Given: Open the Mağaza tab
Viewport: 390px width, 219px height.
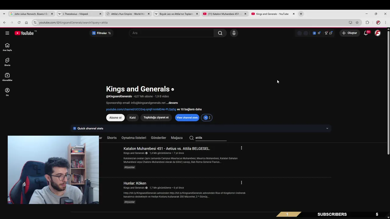Looking at the screenshot, I should [x=177, y=138].
